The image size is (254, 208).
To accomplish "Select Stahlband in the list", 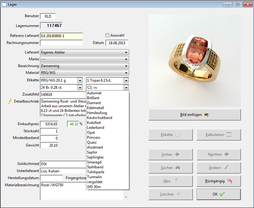I will [x=108, y=167].
